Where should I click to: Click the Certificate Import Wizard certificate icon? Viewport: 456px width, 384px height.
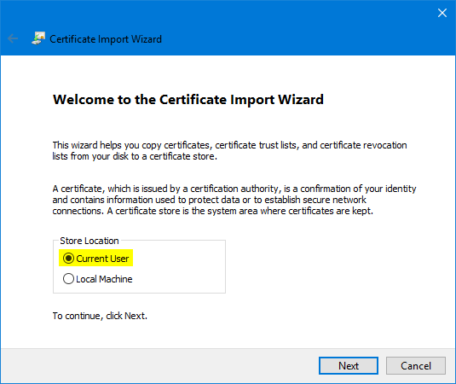coord(38,38)
